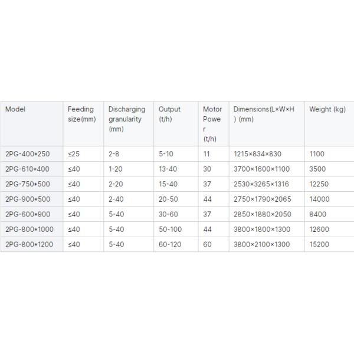The image size is (354, 354).
Task: Click the Weight (kg) column header
Action: [x=327, y=109]
